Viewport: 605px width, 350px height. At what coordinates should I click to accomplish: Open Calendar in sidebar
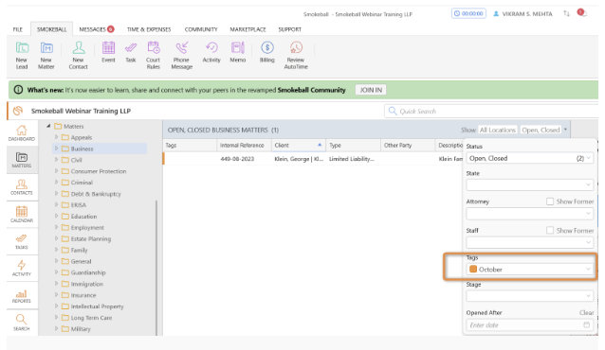(x=22, y=214)
